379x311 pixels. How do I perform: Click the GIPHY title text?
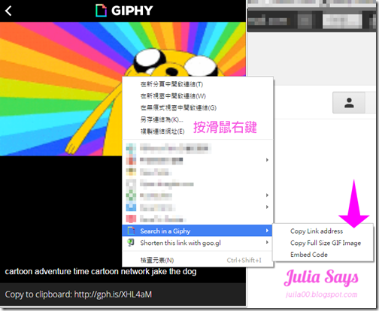[x=132, y=11]
